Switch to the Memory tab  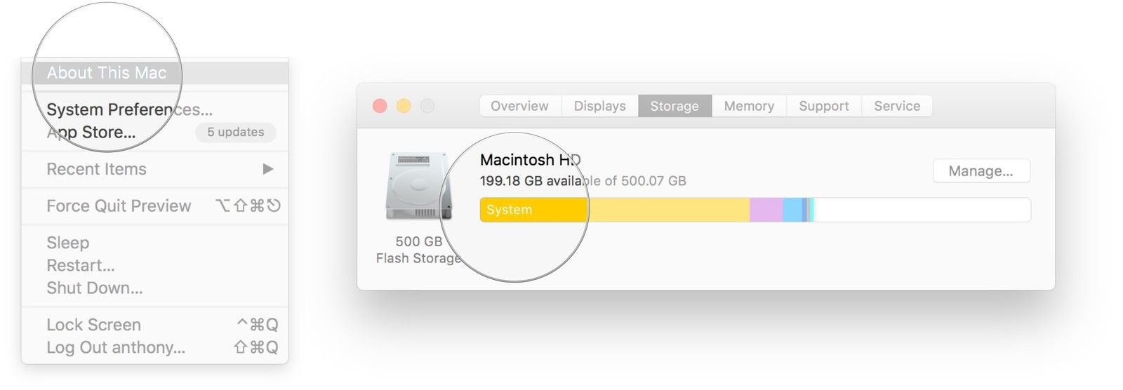point(749,106)
